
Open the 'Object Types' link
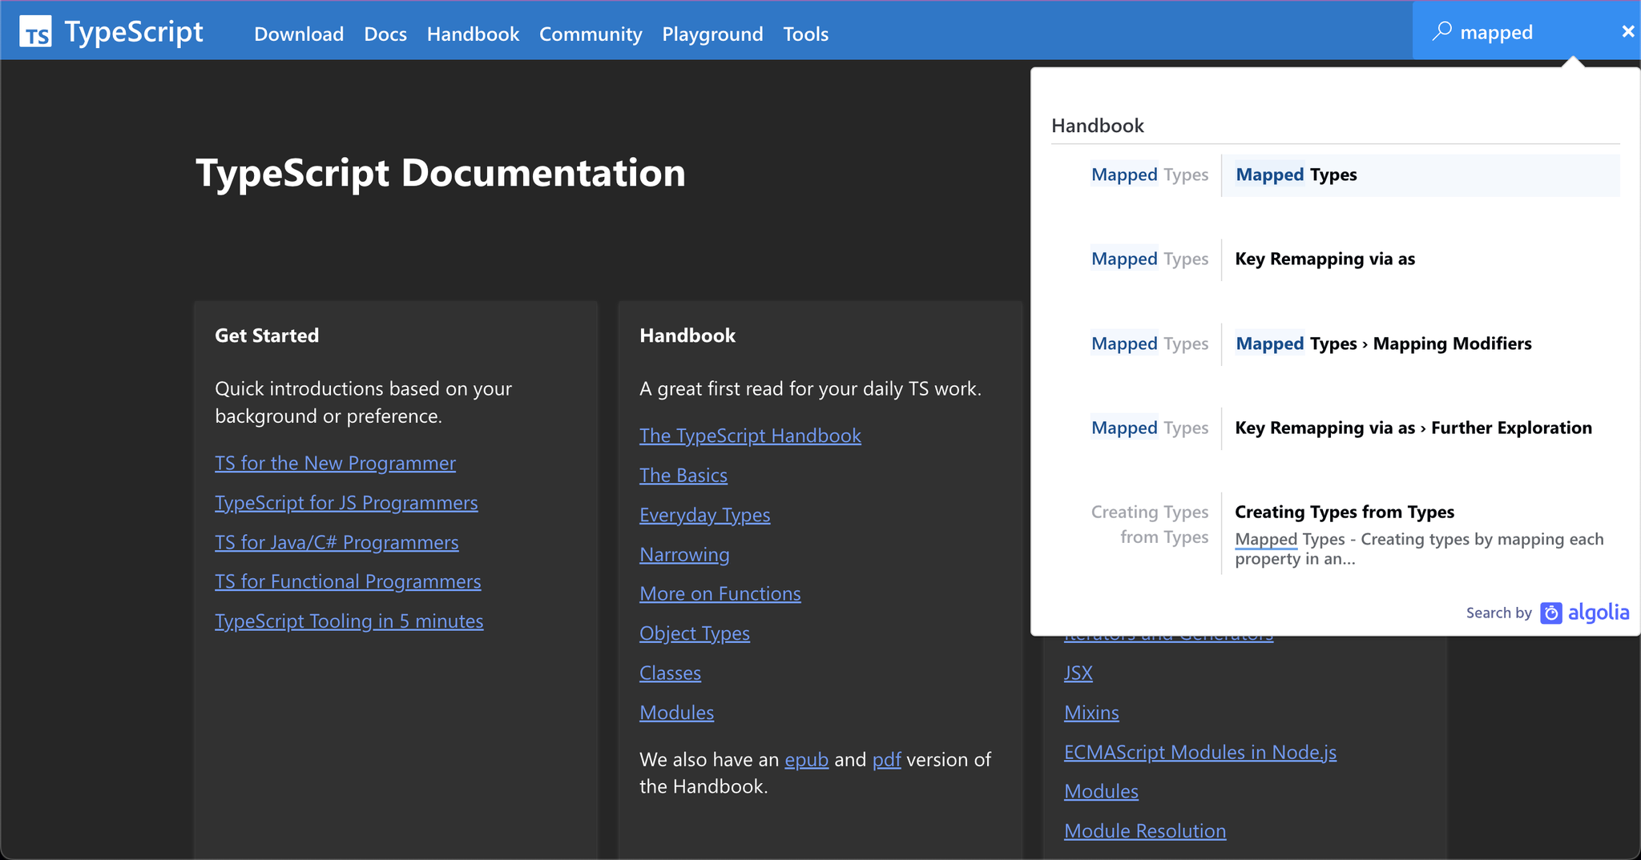coord(695,633)
